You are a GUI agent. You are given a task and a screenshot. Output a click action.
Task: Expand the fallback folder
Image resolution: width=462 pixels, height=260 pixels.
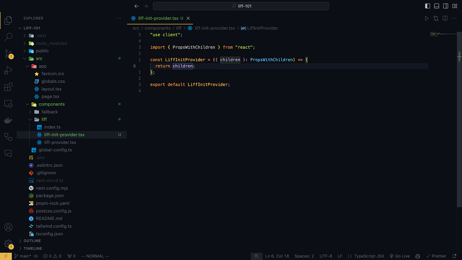point(72,112)
